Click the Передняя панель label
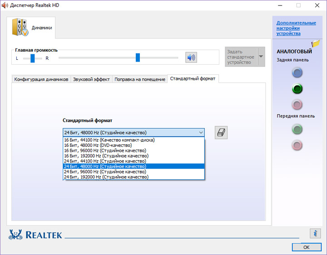Viewport: 327px width, 255px height. (x=296, y=116)
